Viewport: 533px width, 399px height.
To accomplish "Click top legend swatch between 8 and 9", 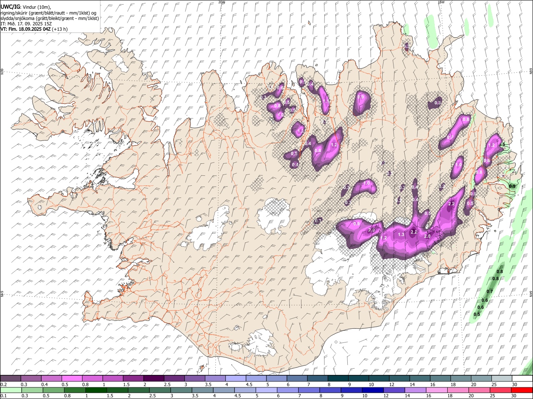I will (x=337, y=378).
